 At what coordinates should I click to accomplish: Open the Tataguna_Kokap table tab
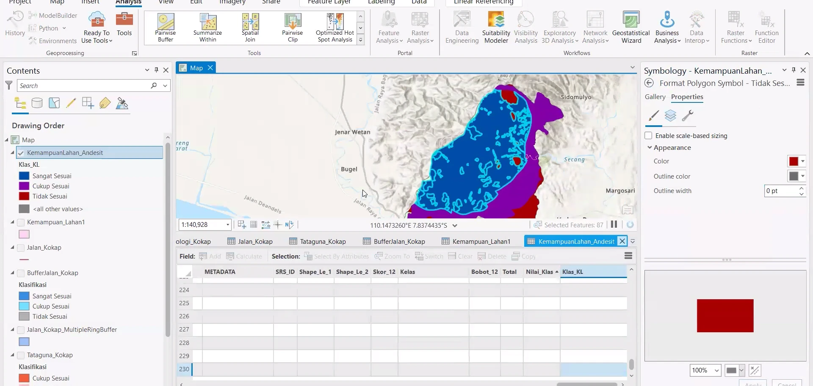tap(318, 242)
